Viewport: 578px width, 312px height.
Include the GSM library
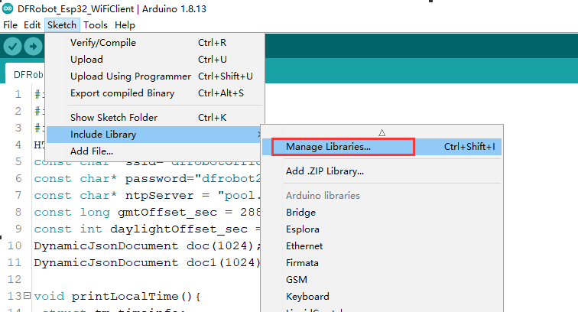(382, 280)
